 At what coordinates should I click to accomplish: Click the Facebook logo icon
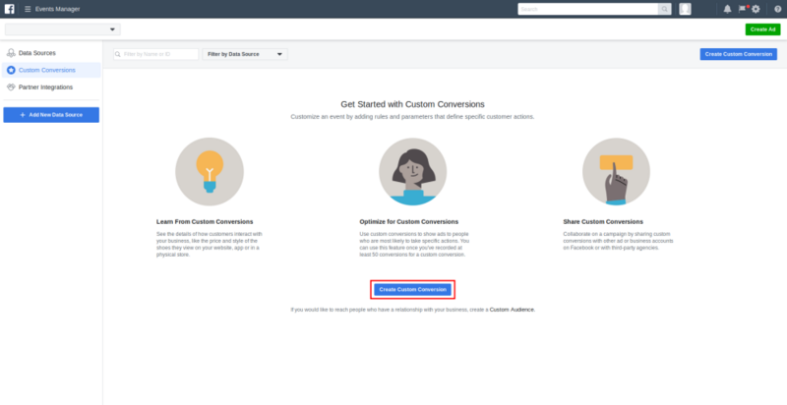(x=9, y=9)
